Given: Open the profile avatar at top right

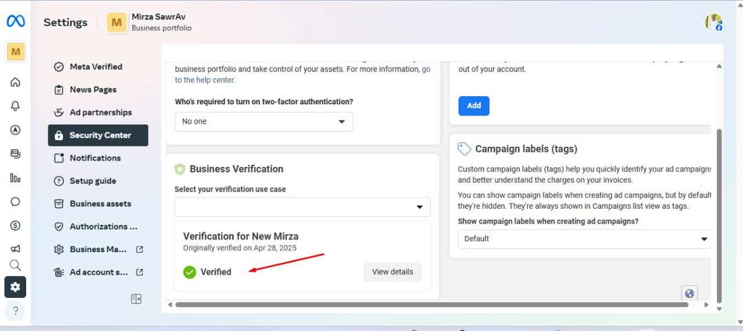Looking at the screenshot, I should (713, 22).
